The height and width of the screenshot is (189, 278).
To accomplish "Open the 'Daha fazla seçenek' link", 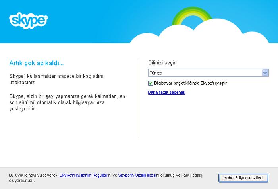I will pyautogui.click(x=166, y=93).
